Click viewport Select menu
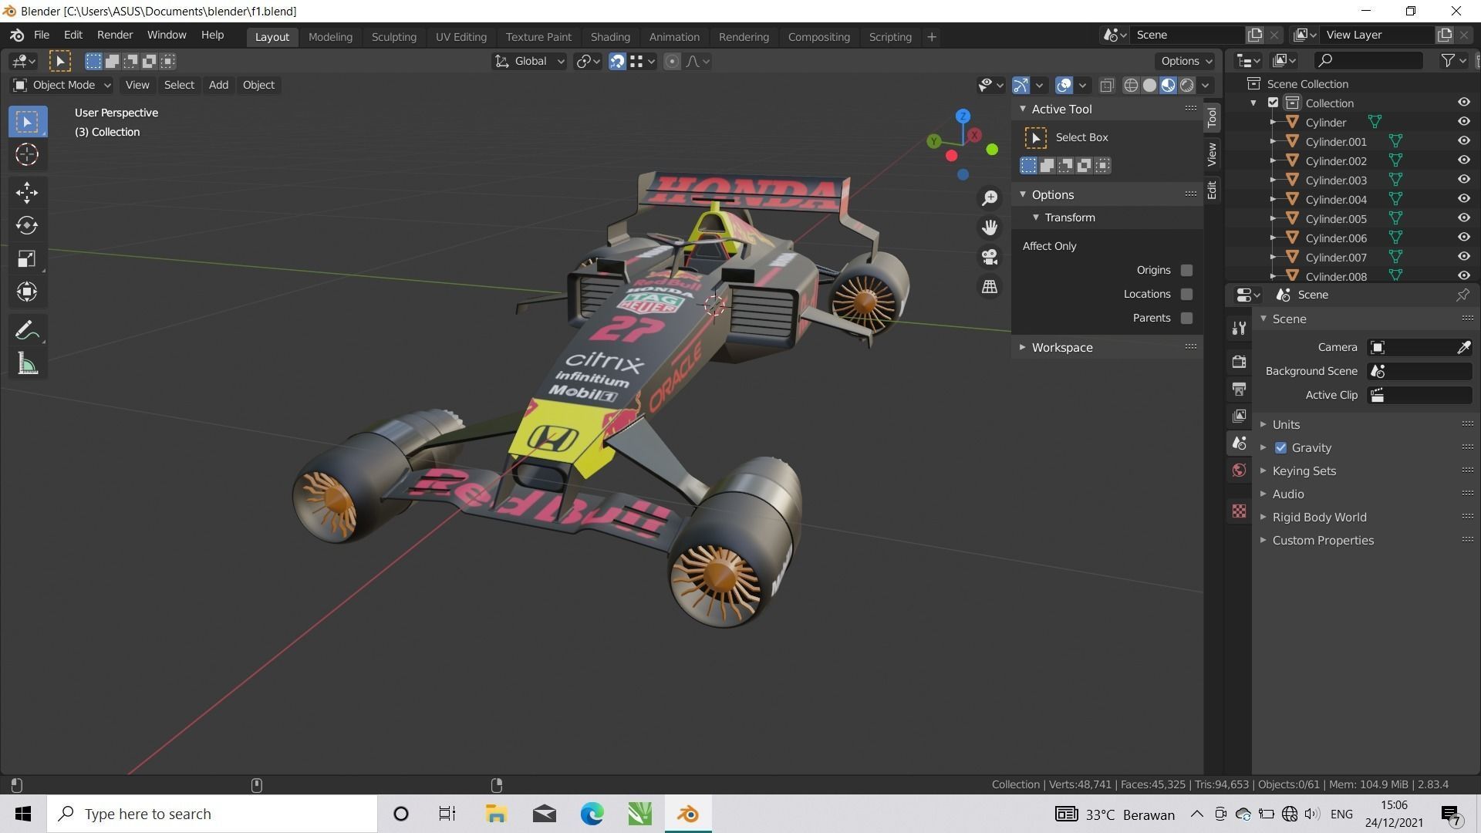The width and height of the screenshot is (1481, 833). point(179,86)
